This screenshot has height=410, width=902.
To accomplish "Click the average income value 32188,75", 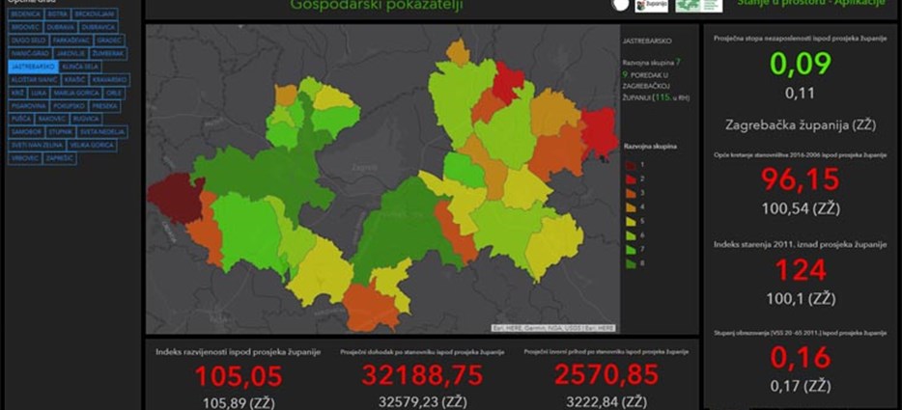I will (x=423, y=375).
